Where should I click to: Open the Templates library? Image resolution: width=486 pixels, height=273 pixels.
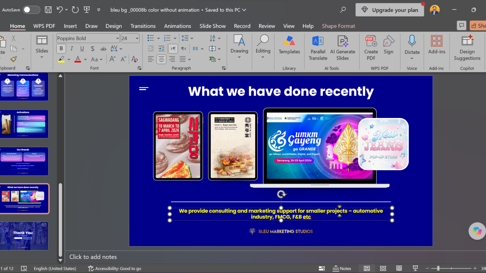[x=289, y=45]
